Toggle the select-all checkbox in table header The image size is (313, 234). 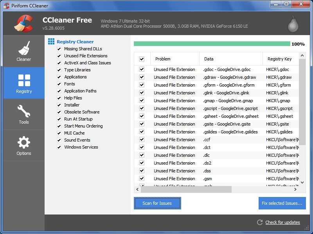[x=142, y=59]
